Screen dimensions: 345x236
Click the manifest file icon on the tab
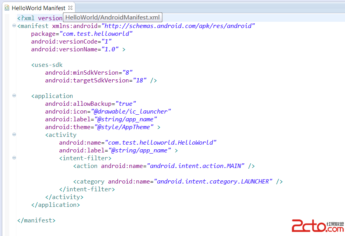click(7, 8)
